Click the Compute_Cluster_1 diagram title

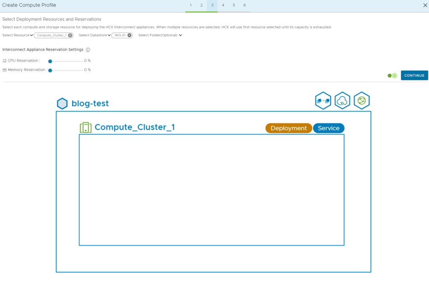(x=134, y=127)
